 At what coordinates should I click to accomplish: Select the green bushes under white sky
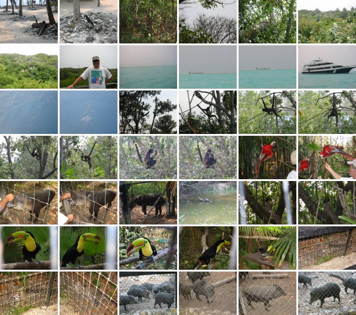(29, 67)
